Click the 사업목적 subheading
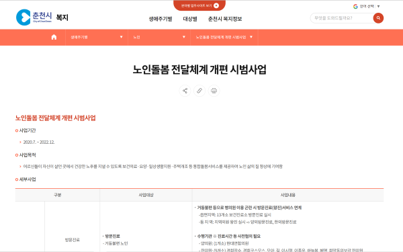This screenshot has width=403, height=252. click(28, 155)
